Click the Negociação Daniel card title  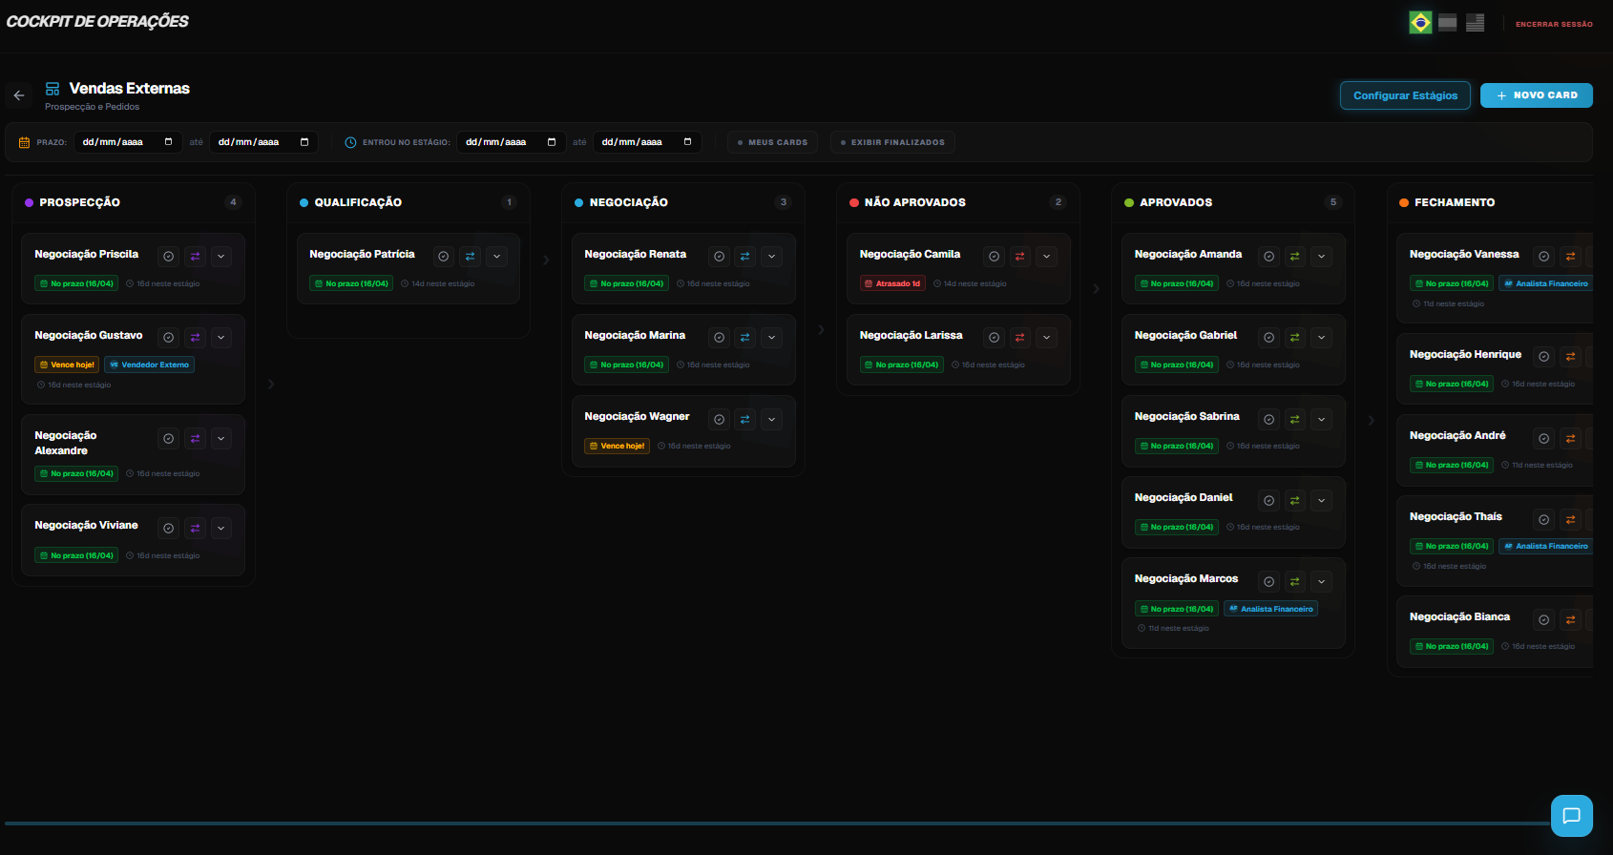1184,497
